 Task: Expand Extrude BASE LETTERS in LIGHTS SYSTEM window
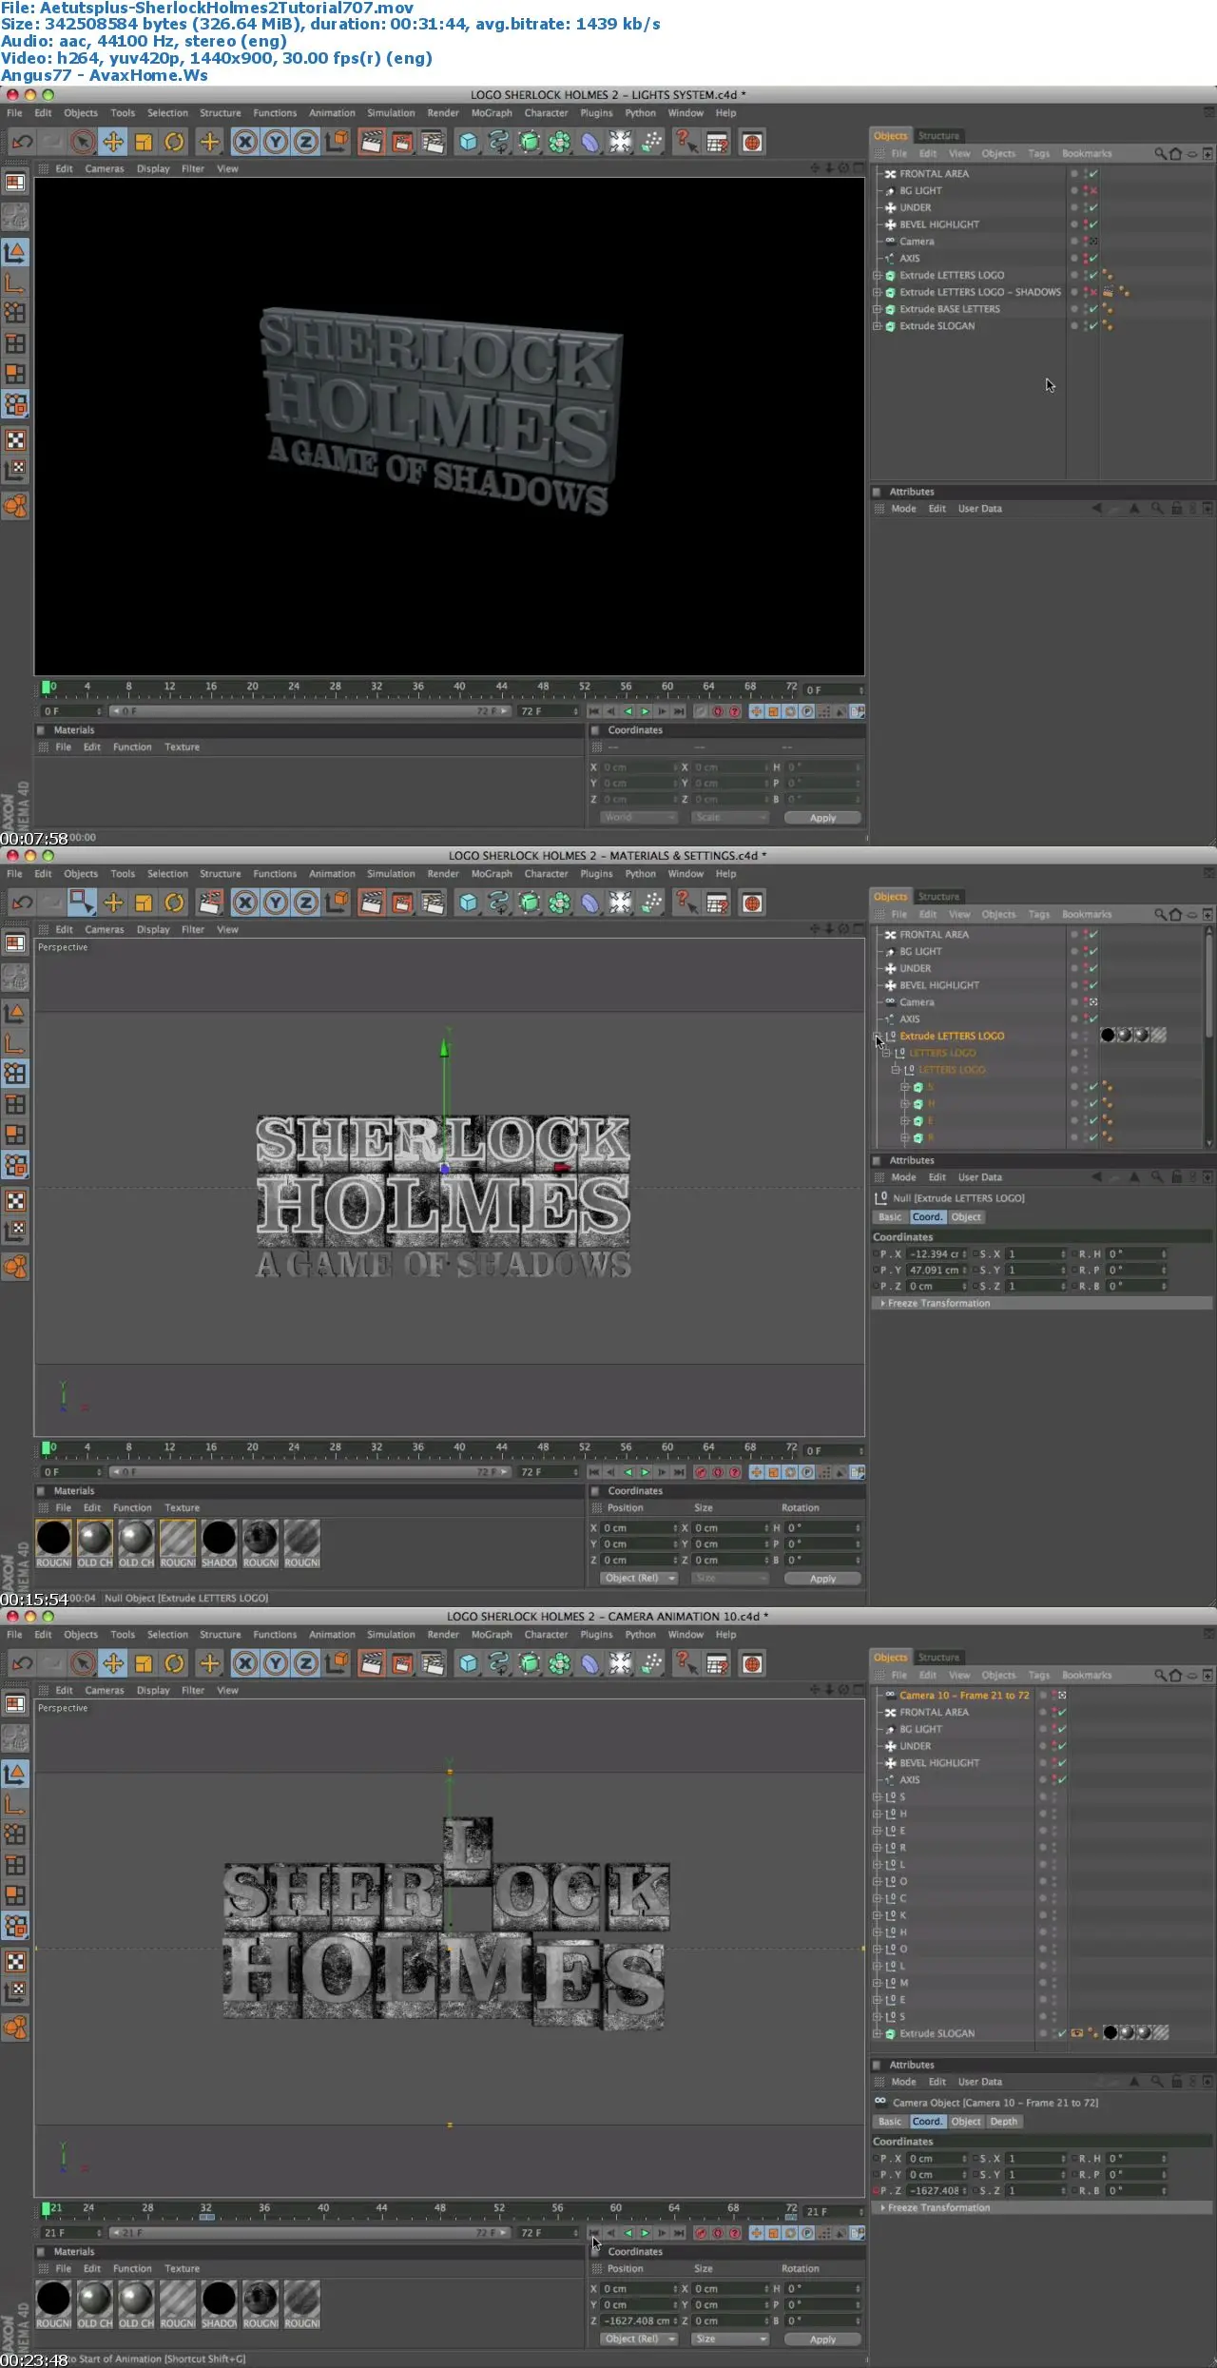tap(878, 309)
